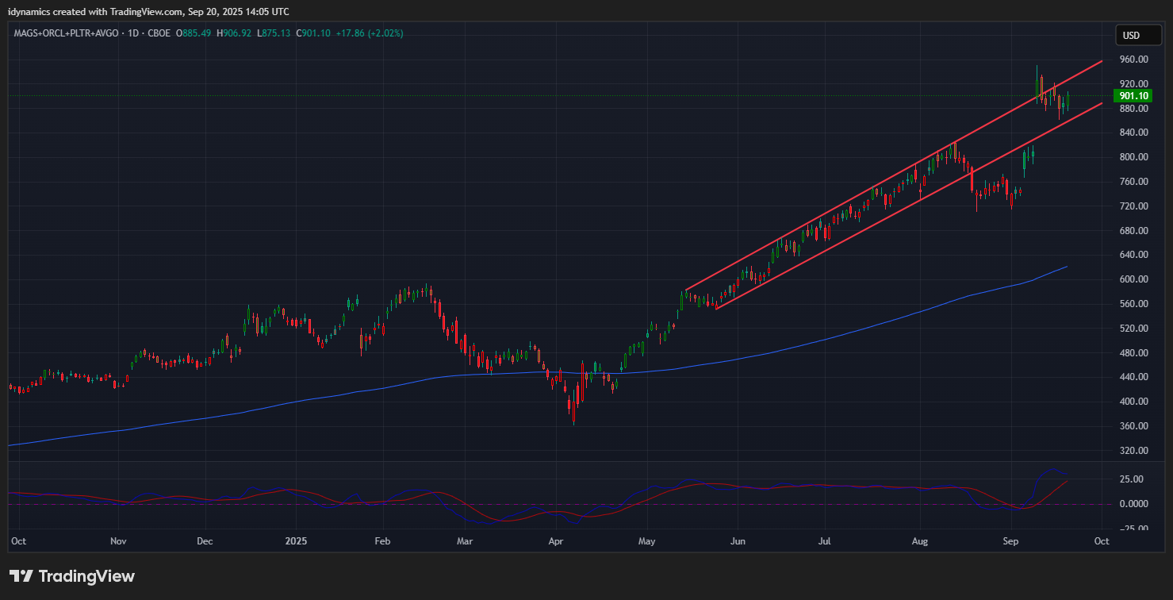Select the 960.00 price axis label

click(1133, 60)
